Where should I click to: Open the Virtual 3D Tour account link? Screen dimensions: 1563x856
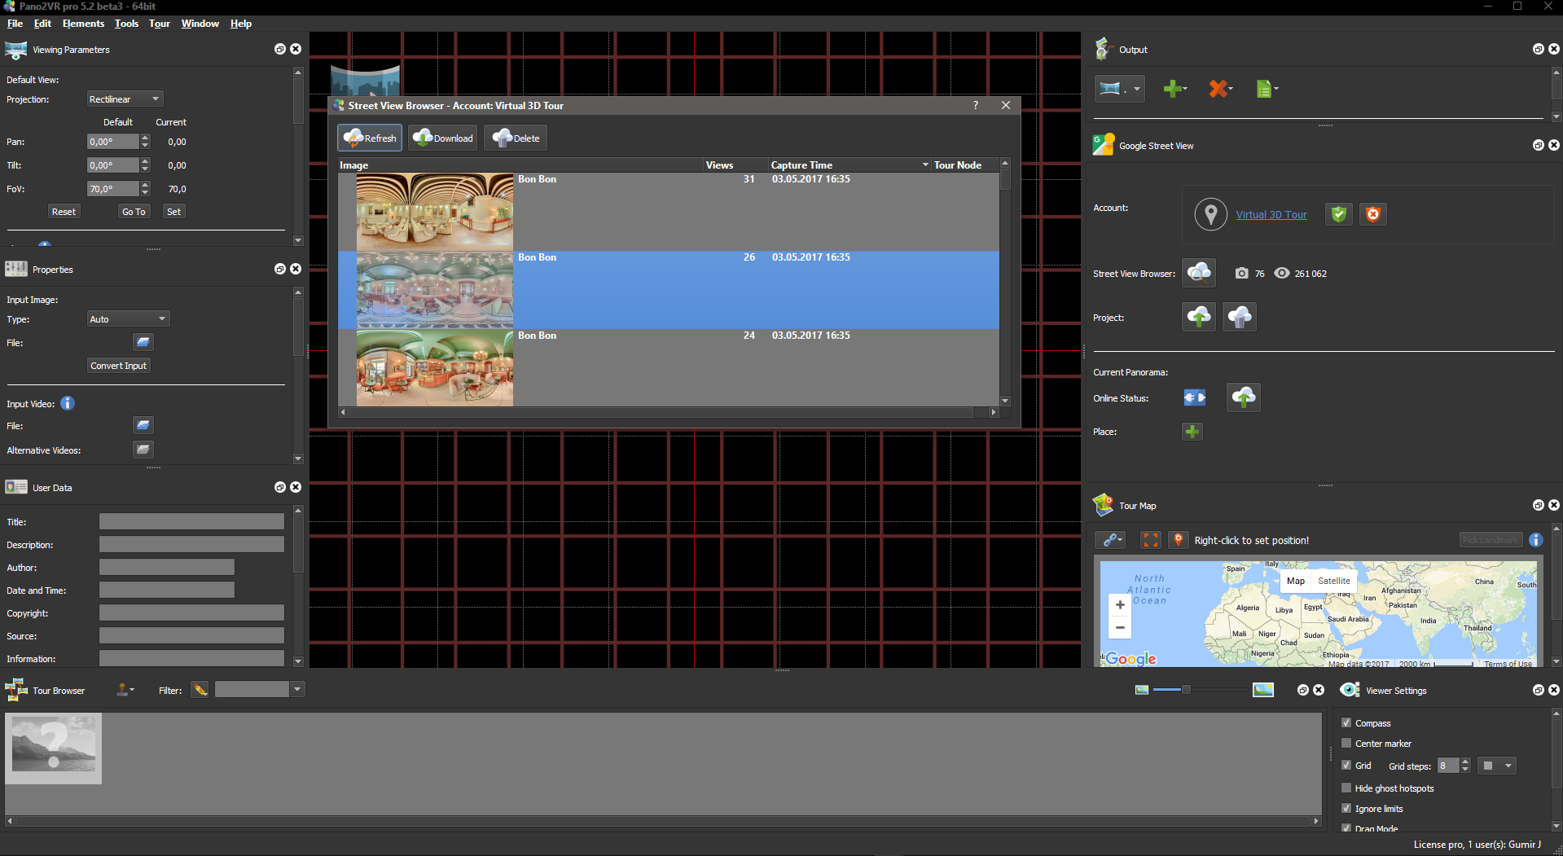coord(1271,215)
